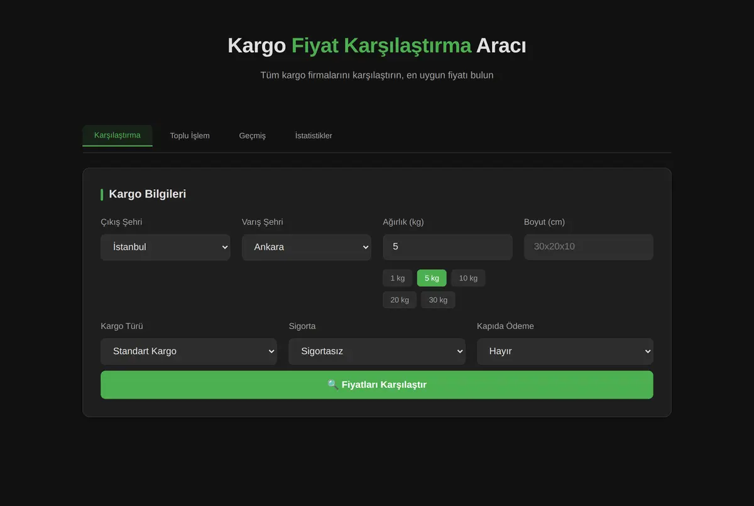Pick the 30 kg weight preset
Viewport: 754px width, 506px height.
pyautogui.click(x=438, y=300)
